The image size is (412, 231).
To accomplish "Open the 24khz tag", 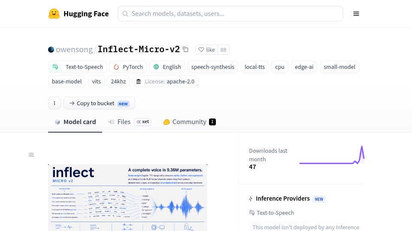I will click(x=118, y=81).
